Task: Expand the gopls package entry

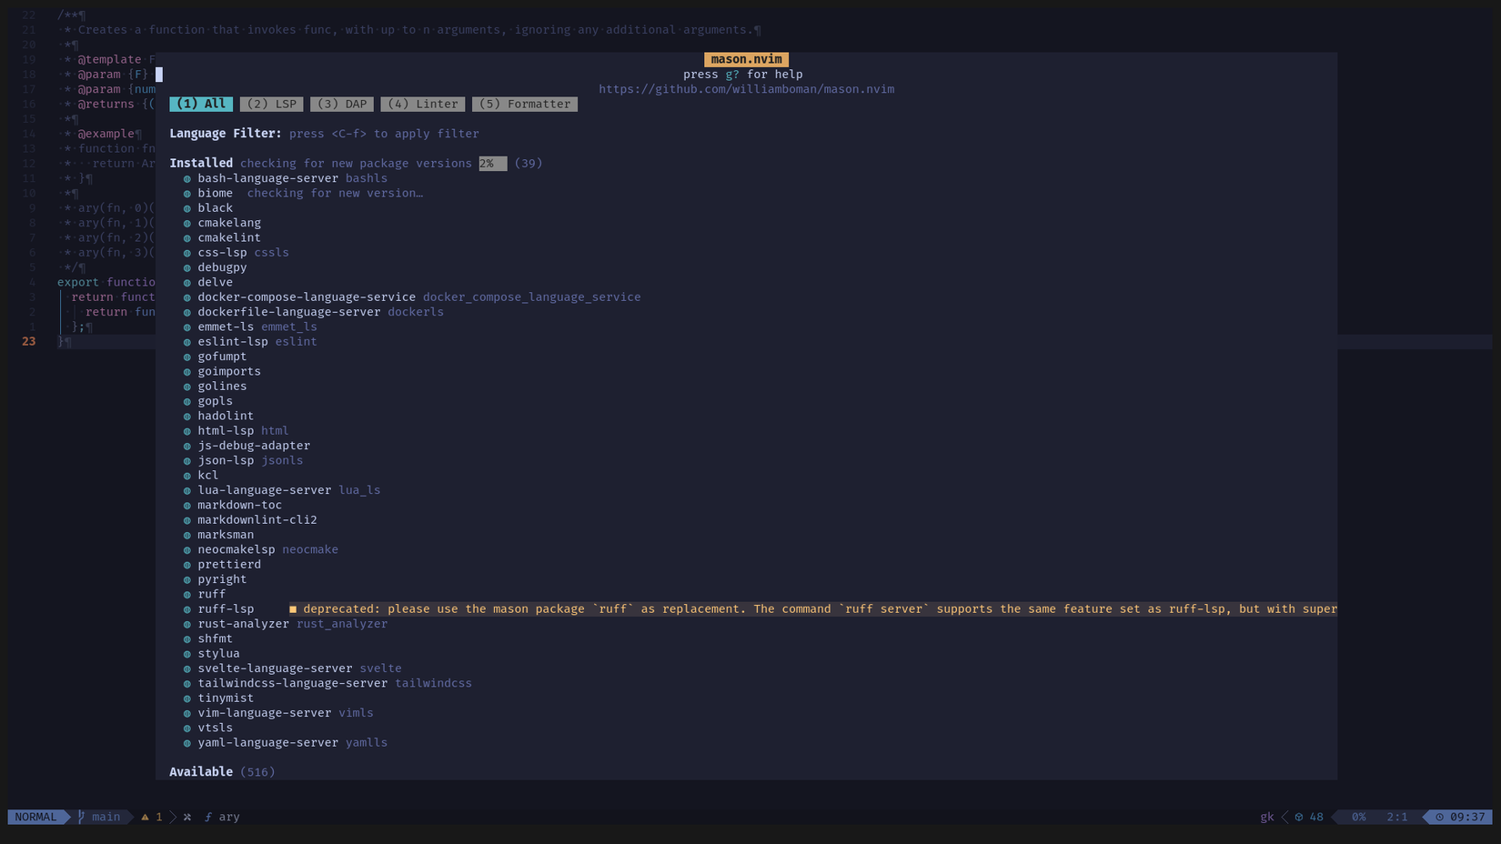Action: [215, 400]
